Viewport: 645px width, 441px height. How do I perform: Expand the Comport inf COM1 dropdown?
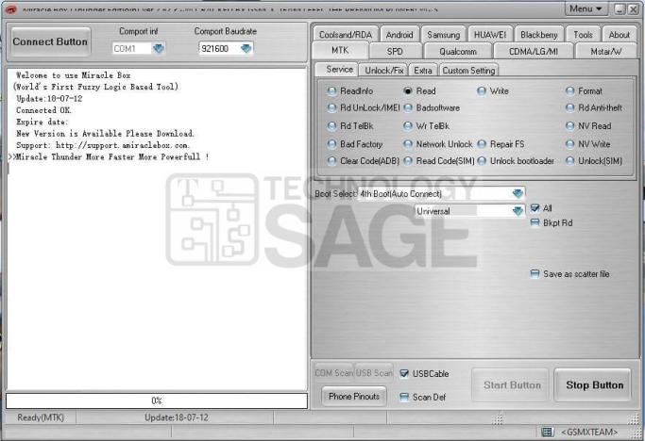click(x=159, y=48)
